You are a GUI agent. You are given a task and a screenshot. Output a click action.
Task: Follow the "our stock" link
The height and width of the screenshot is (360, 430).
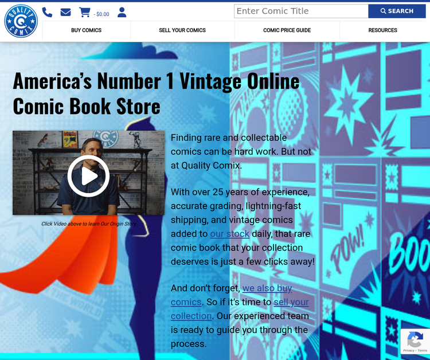229,234
